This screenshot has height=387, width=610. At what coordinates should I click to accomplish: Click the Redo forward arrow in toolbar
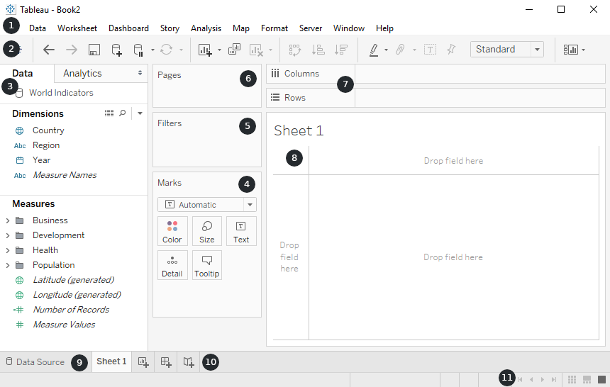pyautogui.click(x=72, y=50)
